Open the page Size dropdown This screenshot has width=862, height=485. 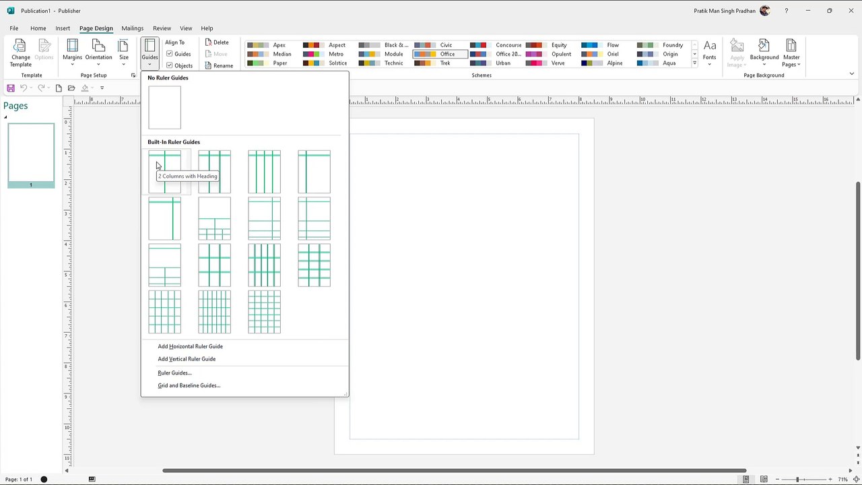(x=124, y=53)
